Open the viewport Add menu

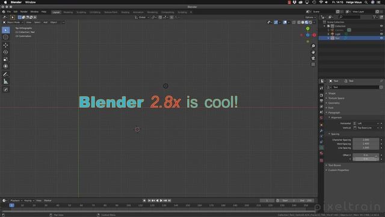46,22
